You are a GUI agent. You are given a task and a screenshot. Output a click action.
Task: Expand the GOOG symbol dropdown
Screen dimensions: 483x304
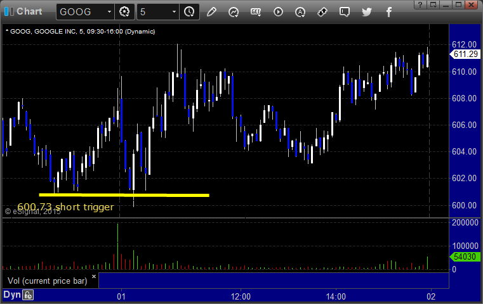click(x=109, y=11)
